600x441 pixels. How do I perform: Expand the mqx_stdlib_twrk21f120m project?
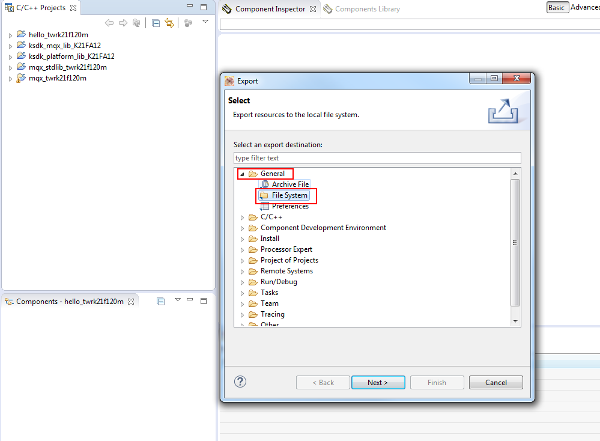pos(10,68)
